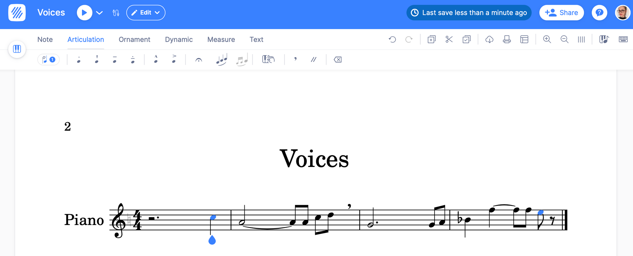Open the Ornament tab
633x256 pixels.
pos(135,39)
